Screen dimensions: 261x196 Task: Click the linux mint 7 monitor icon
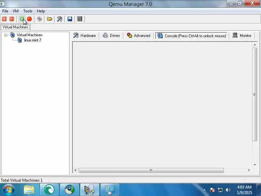coord(20,40)
